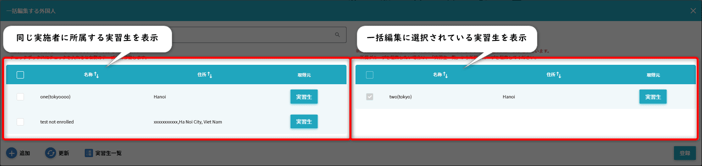The width and height of the screenshot is (702, 166).
Task: Sort right table by 名称 arrows
Action: click(446, 75)
